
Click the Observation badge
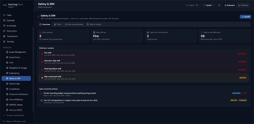pyautogui.click(x=236, y=93)
